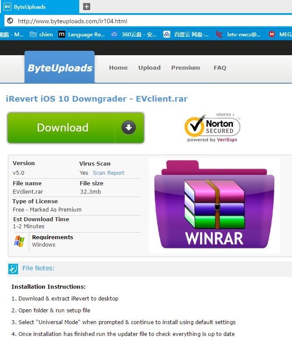Click step 4 'Once installation has finished' text

(x=123, y=334)
